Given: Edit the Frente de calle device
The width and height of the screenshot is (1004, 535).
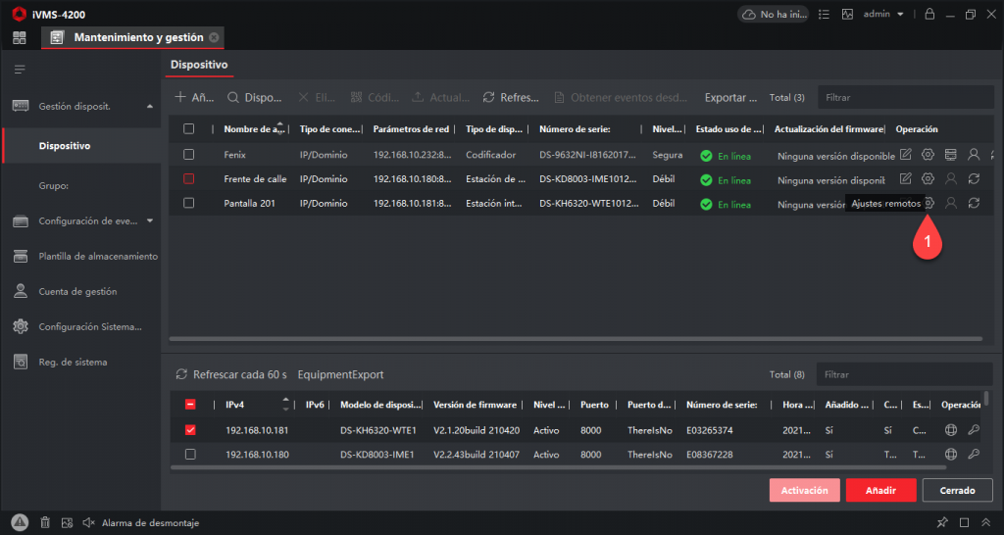Looking at the screenshot, I should tap(905, 178).
